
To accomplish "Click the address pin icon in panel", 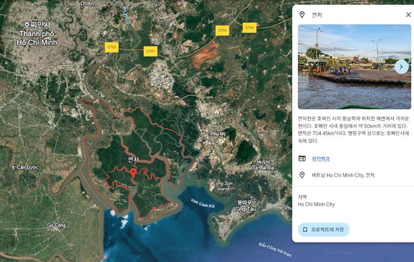I will tap(302, 175).
